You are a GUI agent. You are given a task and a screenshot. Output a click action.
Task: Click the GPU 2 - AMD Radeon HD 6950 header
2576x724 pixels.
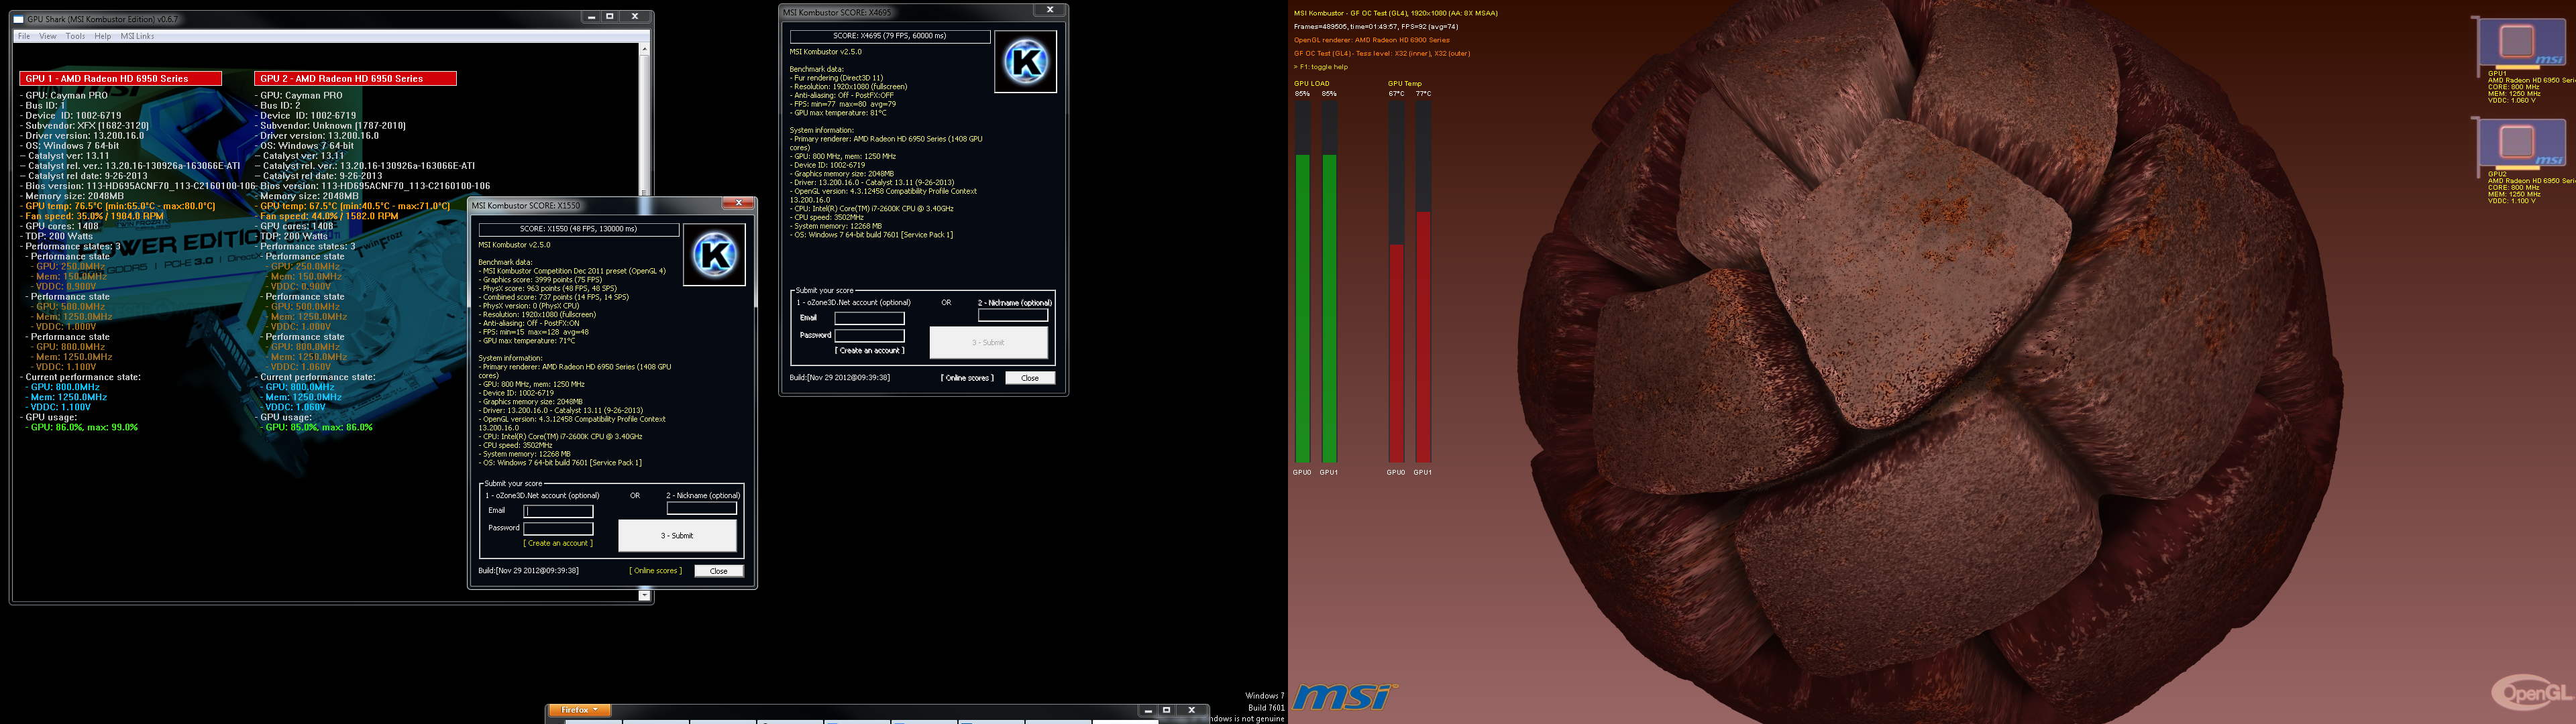(x=355, y=78)
